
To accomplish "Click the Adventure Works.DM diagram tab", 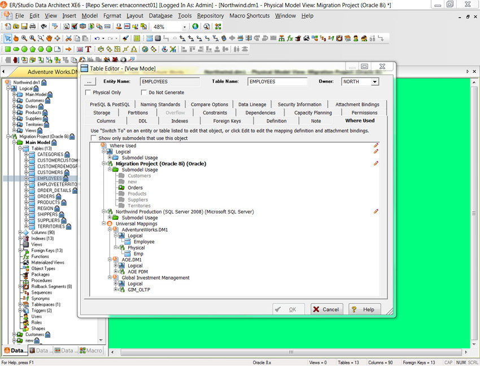I will coord(52,72).
